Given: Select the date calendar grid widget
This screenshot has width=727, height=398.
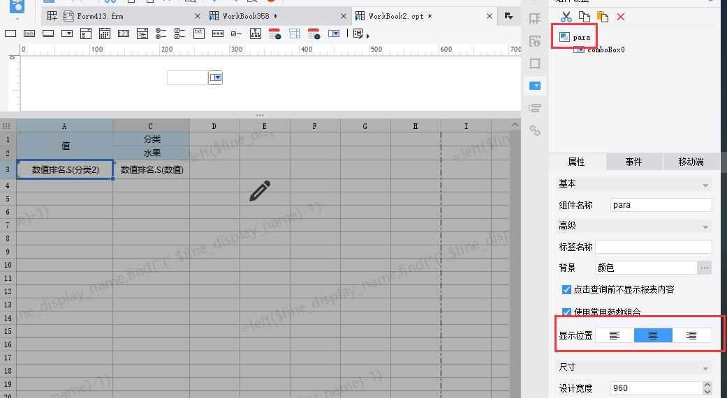Looking at the screenshot, I should 105,33.
